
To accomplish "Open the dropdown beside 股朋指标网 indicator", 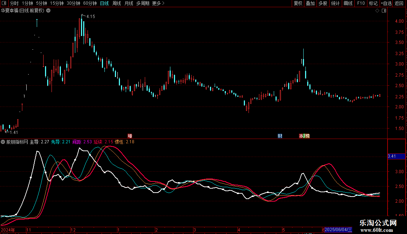I will coord(3,142).
